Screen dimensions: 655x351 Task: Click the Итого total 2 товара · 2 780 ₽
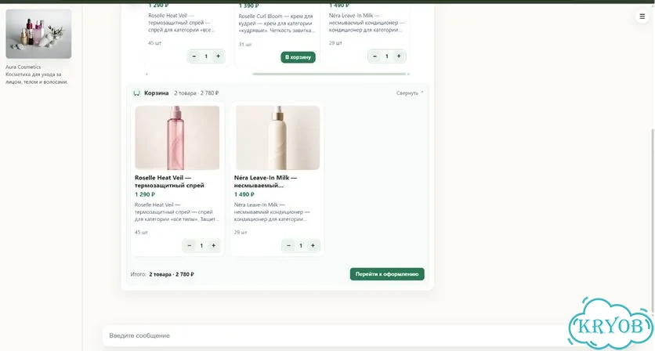pyautogui.click(x=172, y=274)
